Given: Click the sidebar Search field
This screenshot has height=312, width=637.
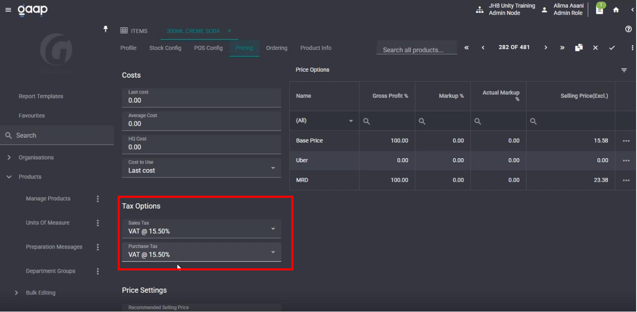Looking at the screenshot, I should (x=57, y=136).
